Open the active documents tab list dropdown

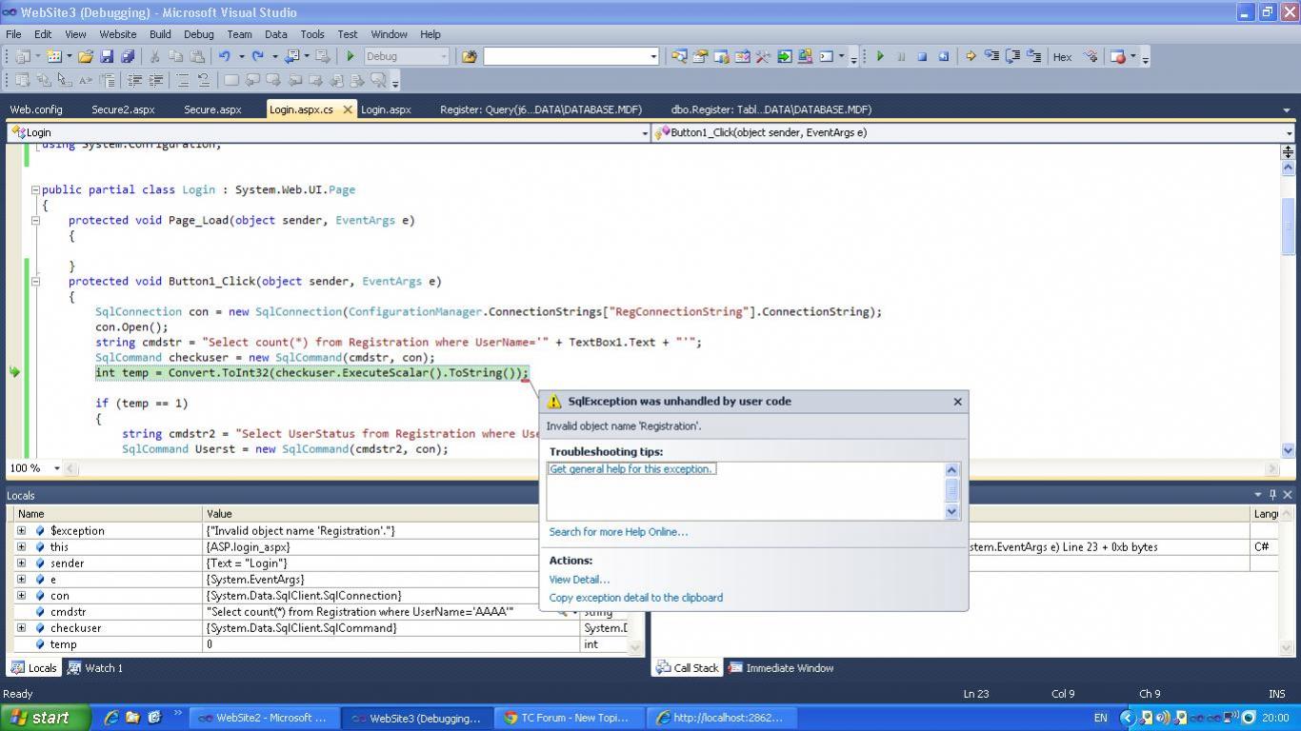pos(1286,109)
